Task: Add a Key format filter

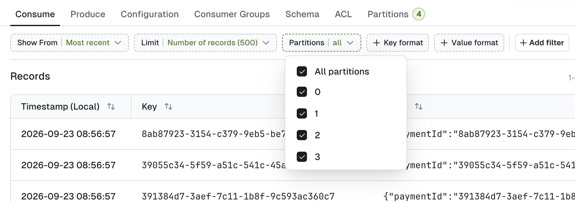Action: click(398, 43)
